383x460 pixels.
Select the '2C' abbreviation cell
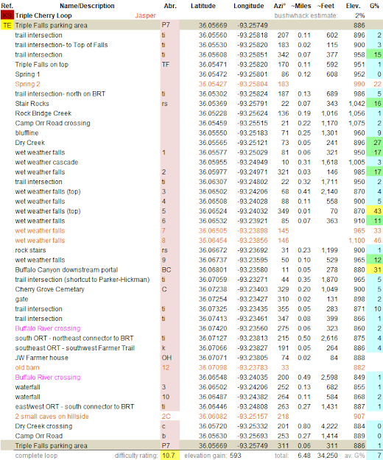click(166, 417)
